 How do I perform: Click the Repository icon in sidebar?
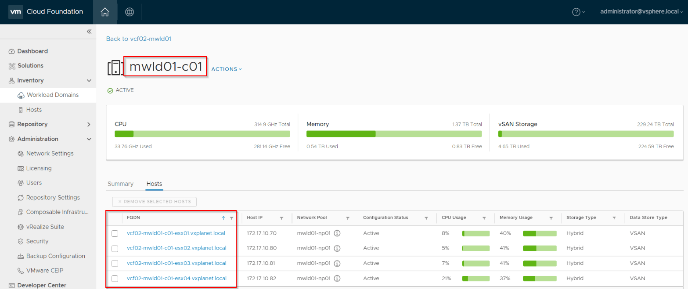(12, 125)
